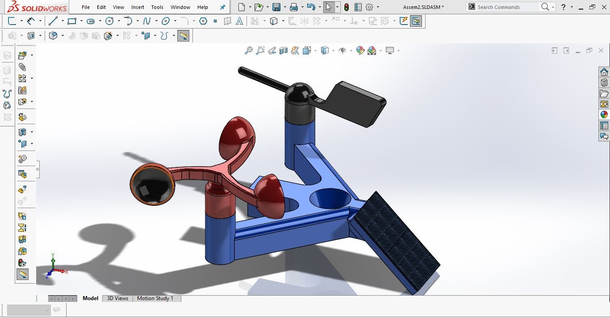
Task: Open the View menu
Action: point(119,7)
